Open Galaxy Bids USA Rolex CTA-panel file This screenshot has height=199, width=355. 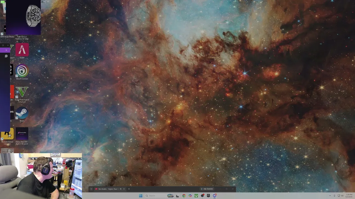[x=22, y=136]
